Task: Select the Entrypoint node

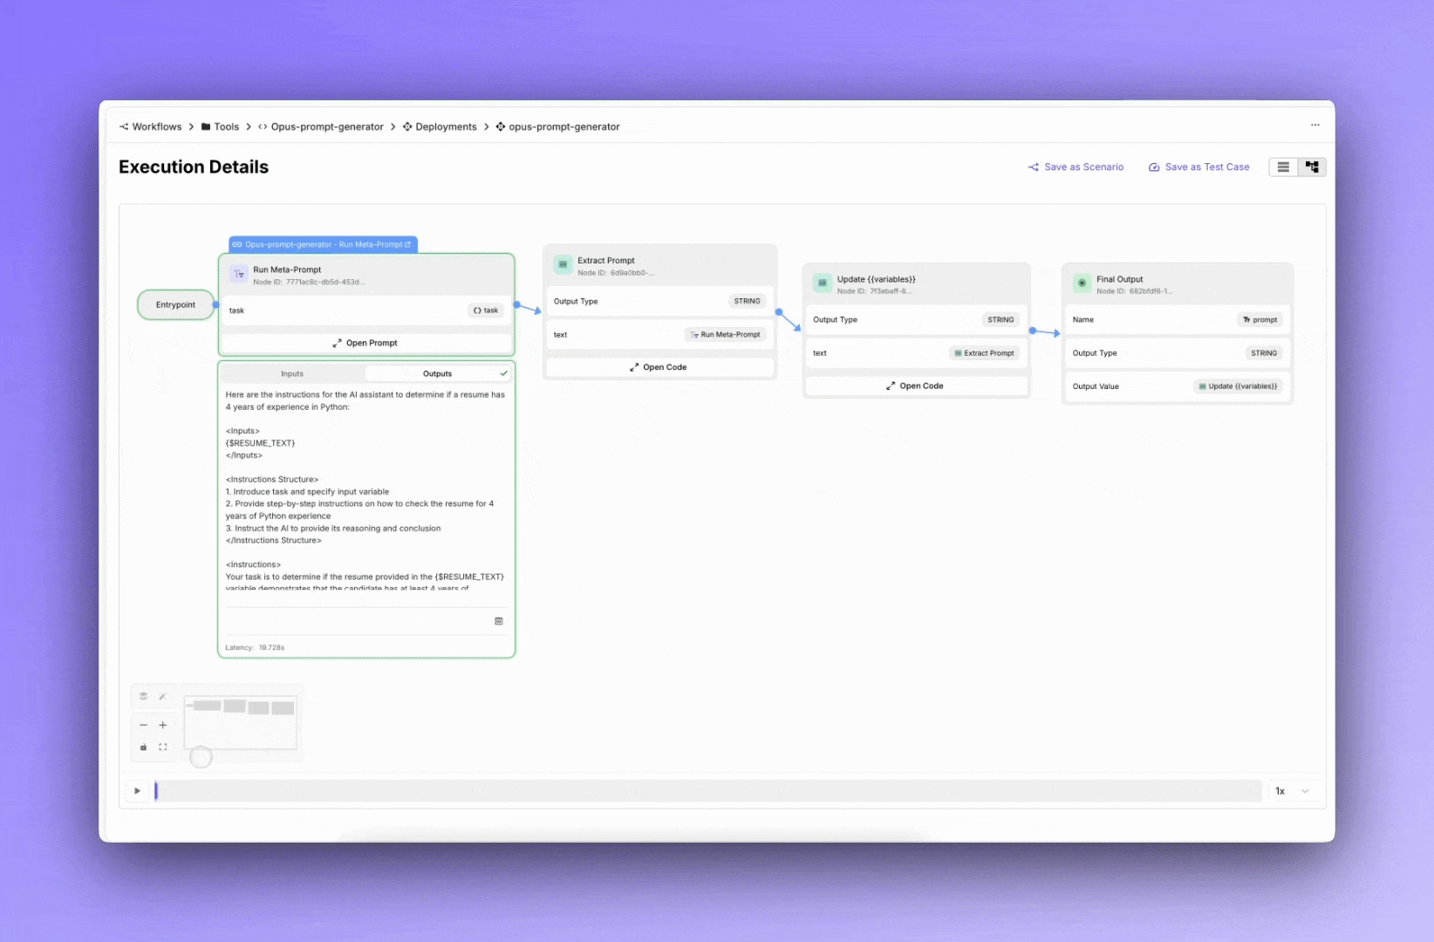Action: coord(175,305)
